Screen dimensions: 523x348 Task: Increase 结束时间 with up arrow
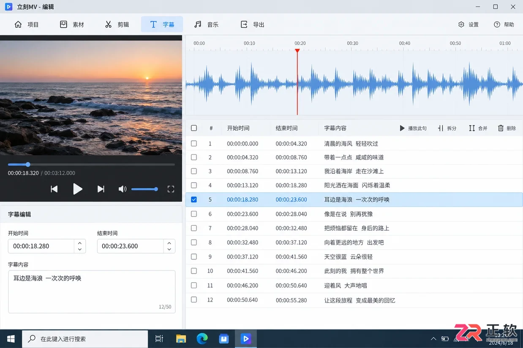169,243
